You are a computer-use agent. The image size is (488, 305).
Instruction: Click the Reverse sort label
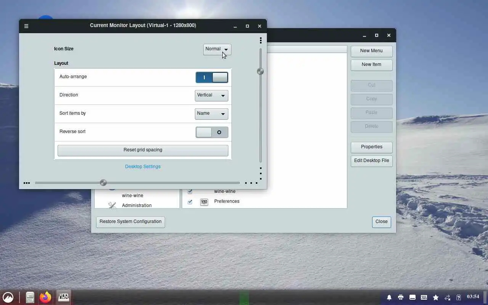72,132
